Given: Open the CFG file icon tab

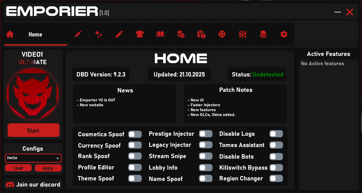Looking at the screenshot, I should pos(263,34).
